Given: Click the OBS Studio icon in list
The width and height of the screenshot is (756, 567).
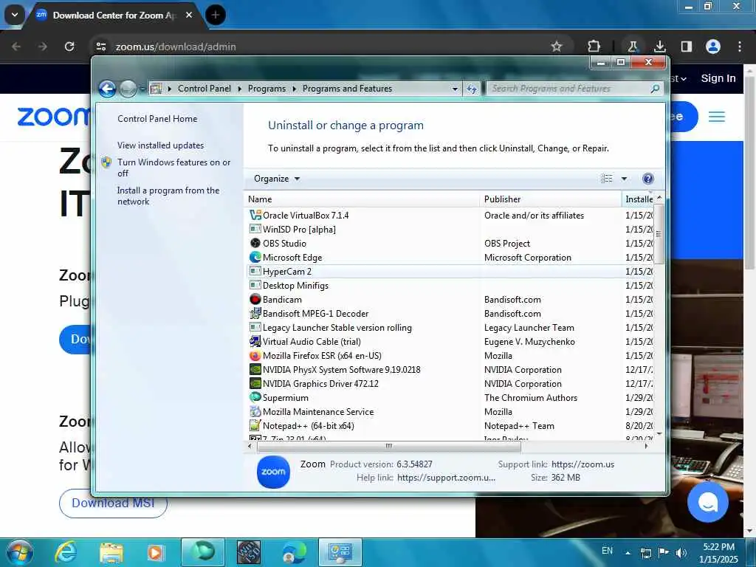Looking at the screenshot, I should (x=255, y=243).
